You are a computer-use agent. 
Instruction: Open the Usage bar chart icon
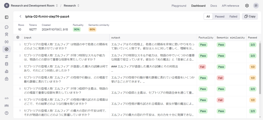6,72
